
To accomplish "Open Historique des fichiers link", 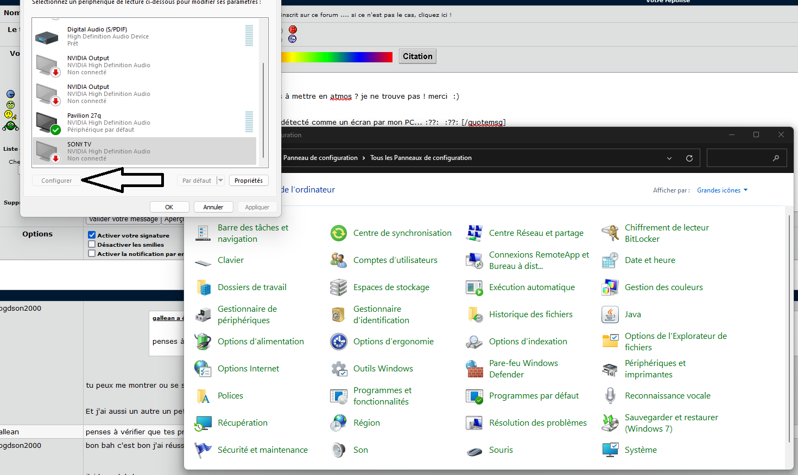I will [x=531, y=314].
